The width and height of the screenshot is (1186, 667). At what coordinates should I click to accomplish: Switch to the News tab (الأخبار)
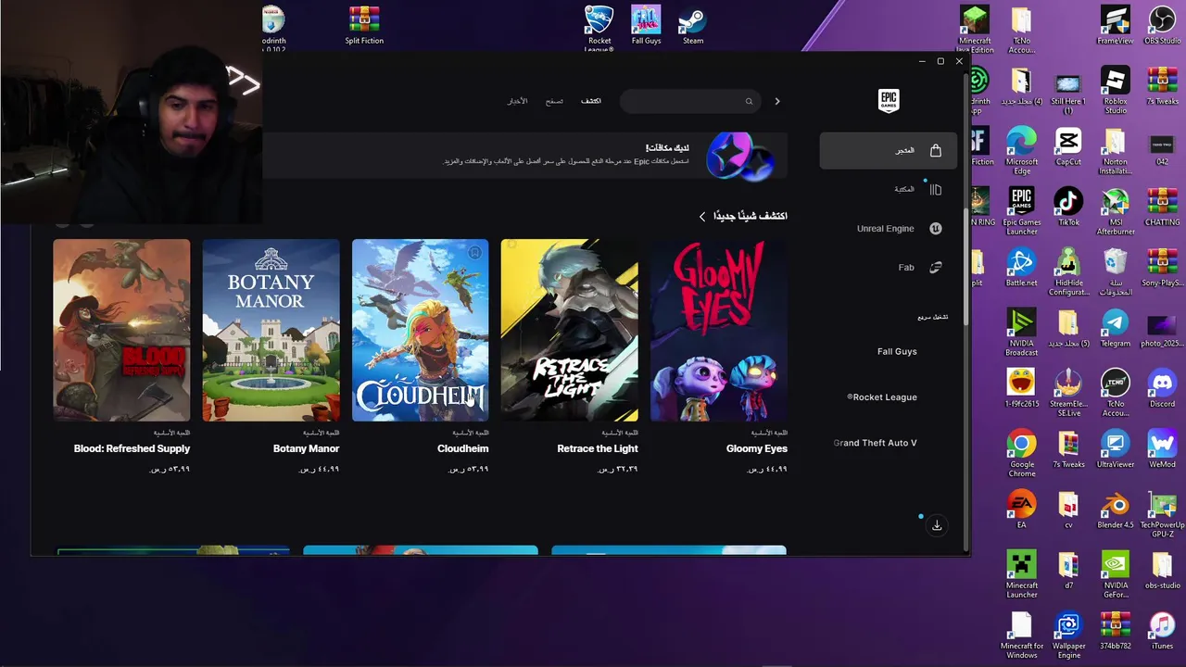click(x=517, y=100)
